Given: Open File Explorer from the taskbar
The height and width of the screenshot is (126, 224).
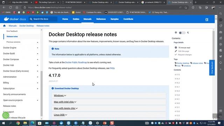Looking at the screenshot, I should pyautogui.click(x=25, y=123).
